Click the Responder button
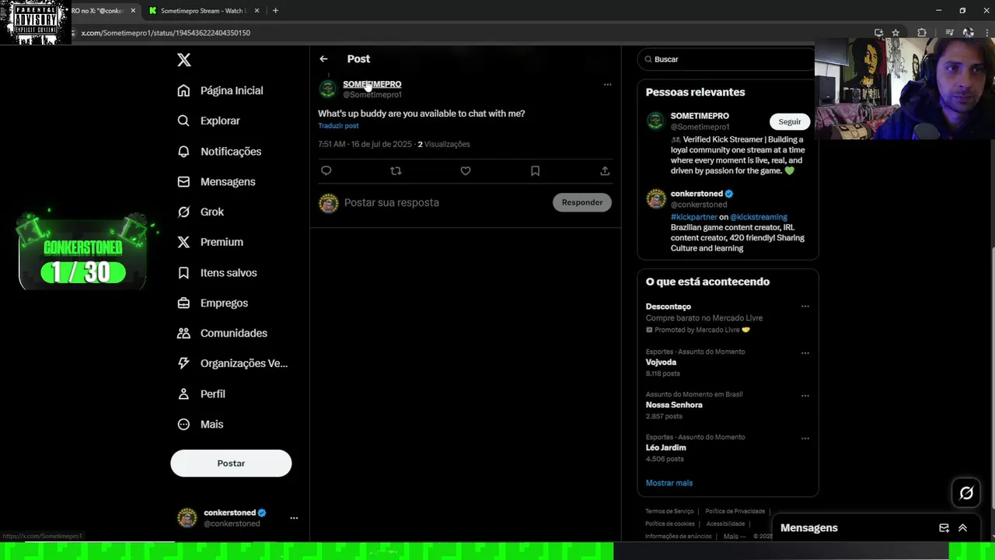 pos(582,202)
